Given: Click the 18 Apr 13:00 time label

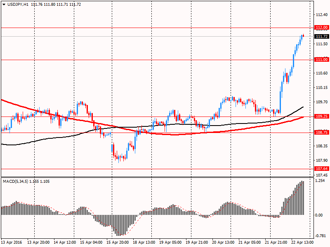Looking at the screenshot, I should (144, 242).
